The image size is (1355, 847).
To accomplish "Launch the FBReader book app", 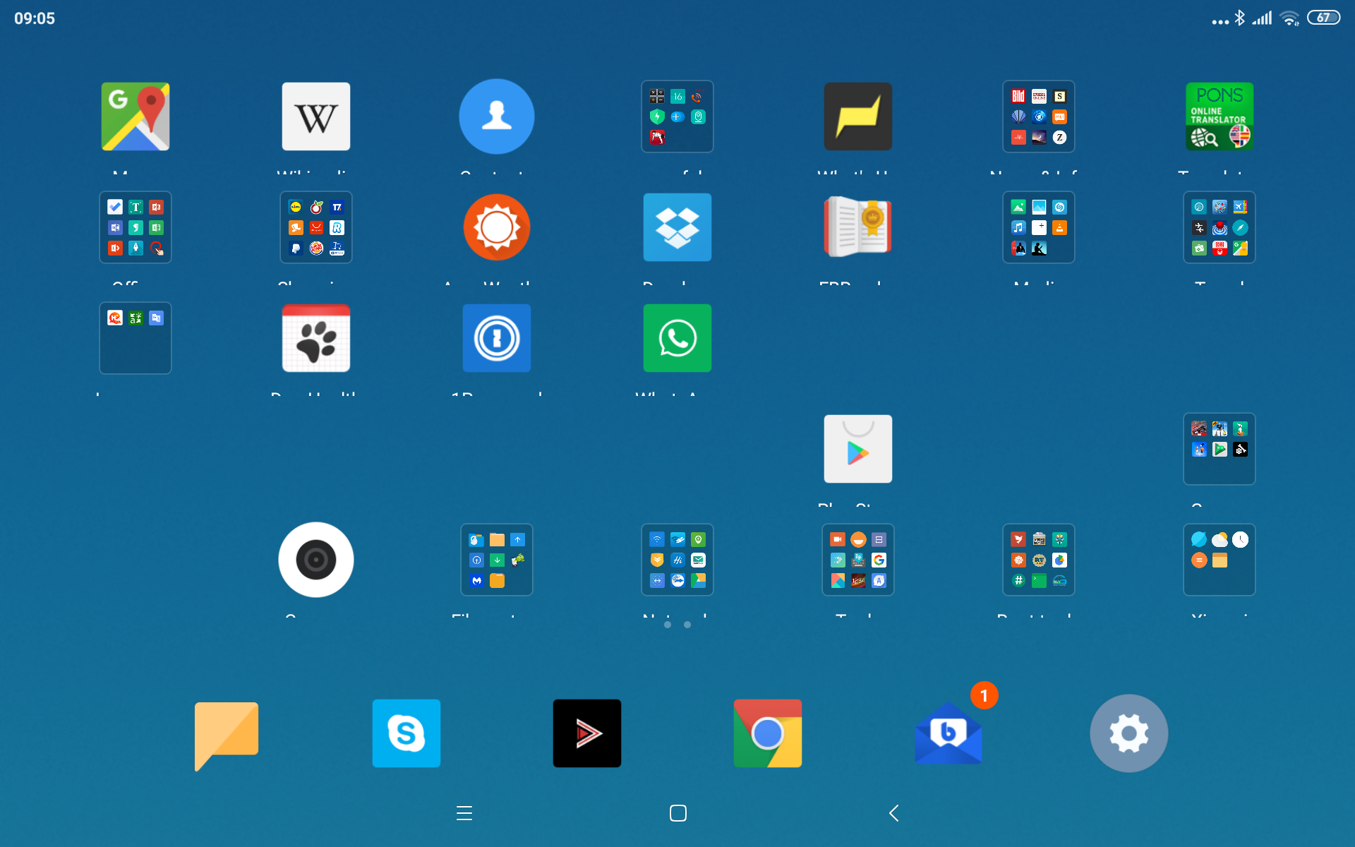I will [858, 227].
